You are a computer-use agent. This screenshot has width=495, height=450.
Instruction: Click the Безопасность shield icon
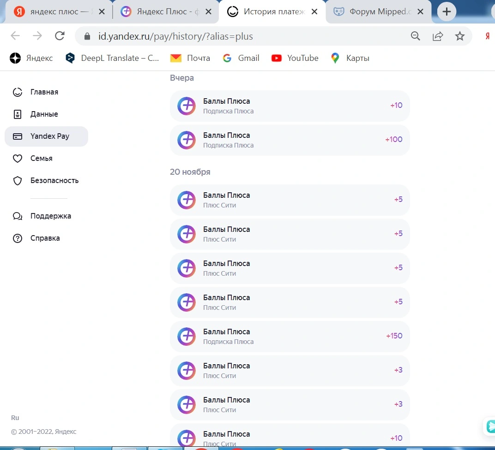[x=18, y=181]
